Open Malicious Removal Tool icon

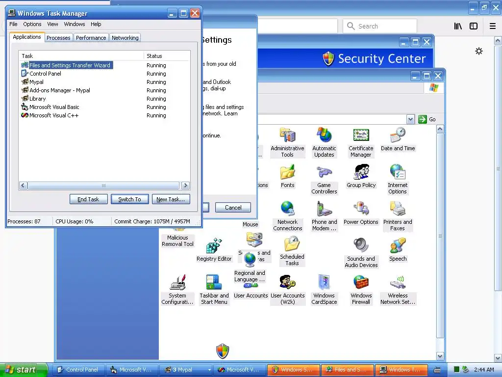click(177, 240)
